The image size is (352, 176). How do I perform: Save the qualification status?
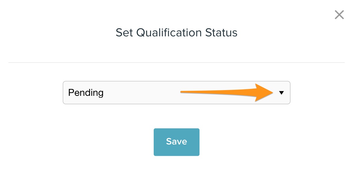coord(176,142)
